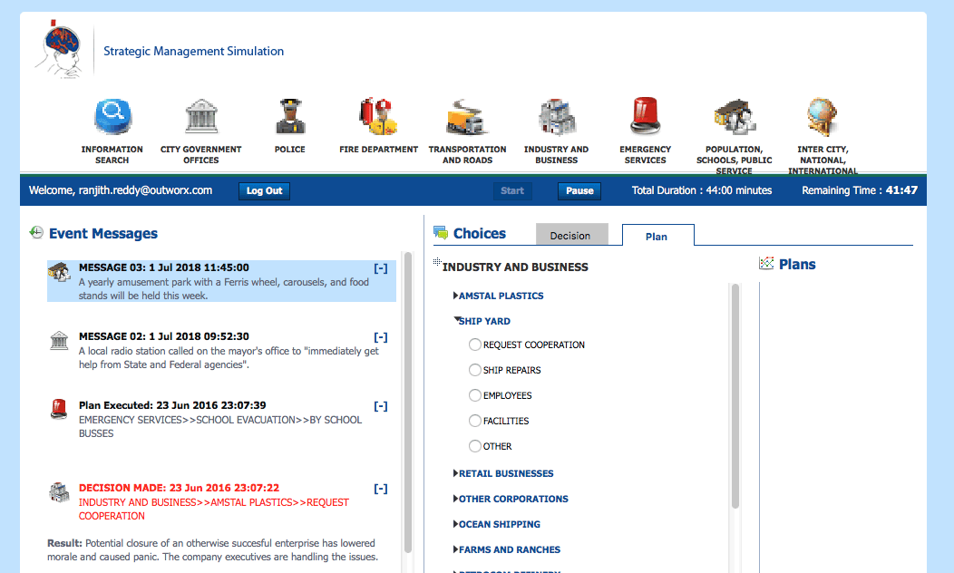Open Transportation and Roads truck icon
This screenshot has height=573, width=954.
467,117
